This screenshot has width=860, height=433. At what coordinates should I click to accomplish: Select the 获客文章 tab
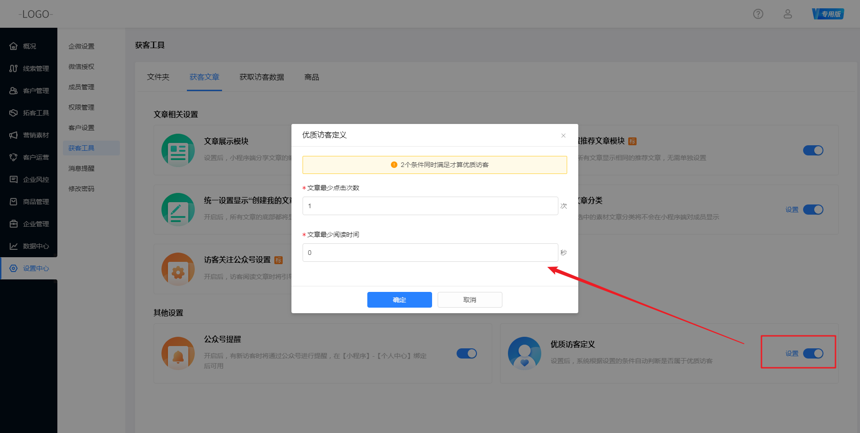(x=204, y=77)
